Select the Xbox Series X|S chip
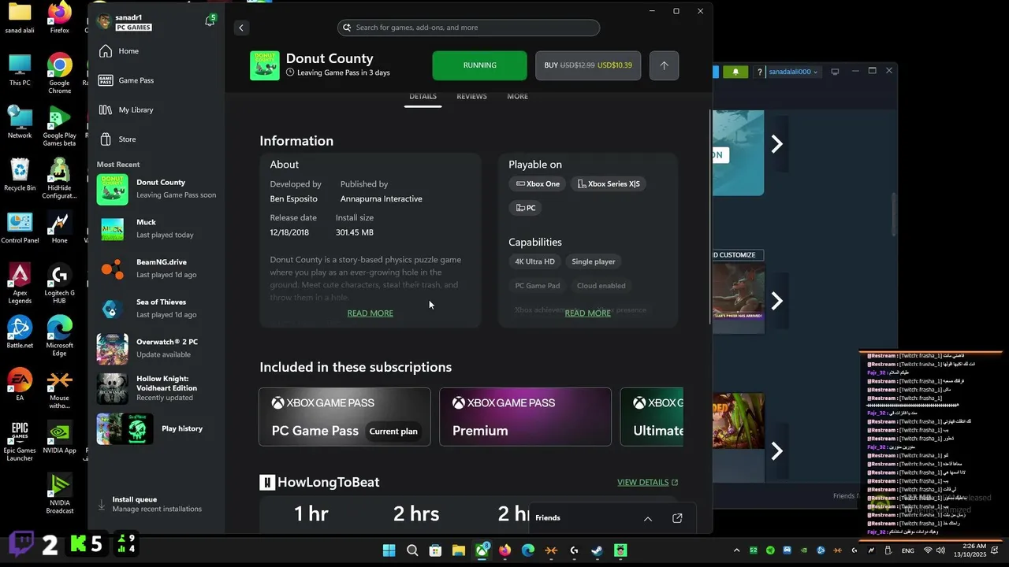Screen dimensions: 1009x567 pyautogui.click(x=609, y=183)
